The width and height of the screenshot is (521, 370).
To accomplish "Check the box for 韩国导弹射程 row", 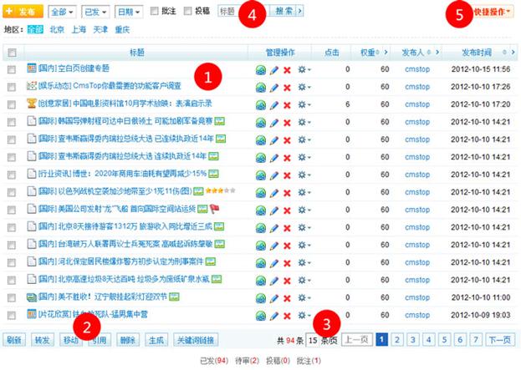I will [12, 123].
